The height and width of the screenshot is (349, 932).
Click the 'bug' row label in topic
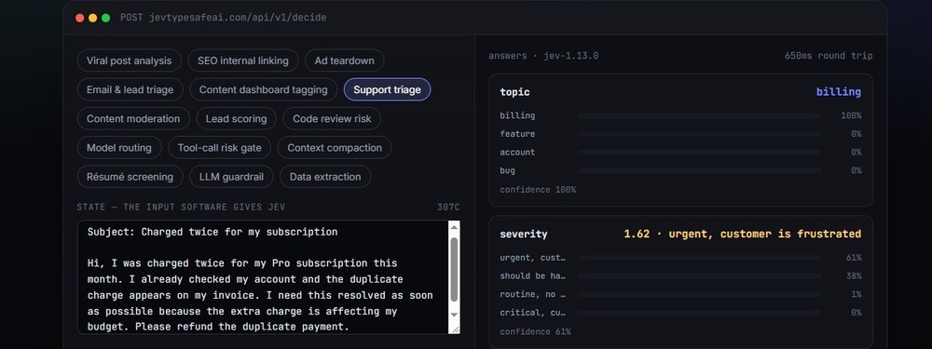click(x=508, y=171)
